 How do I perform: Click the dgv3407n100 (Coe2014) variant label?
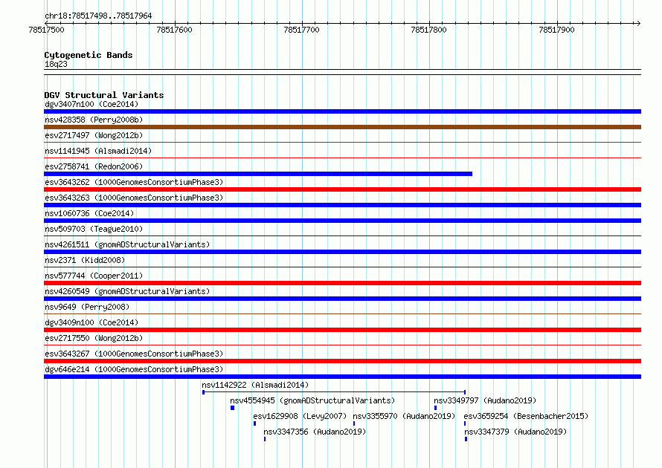[91, 104]
